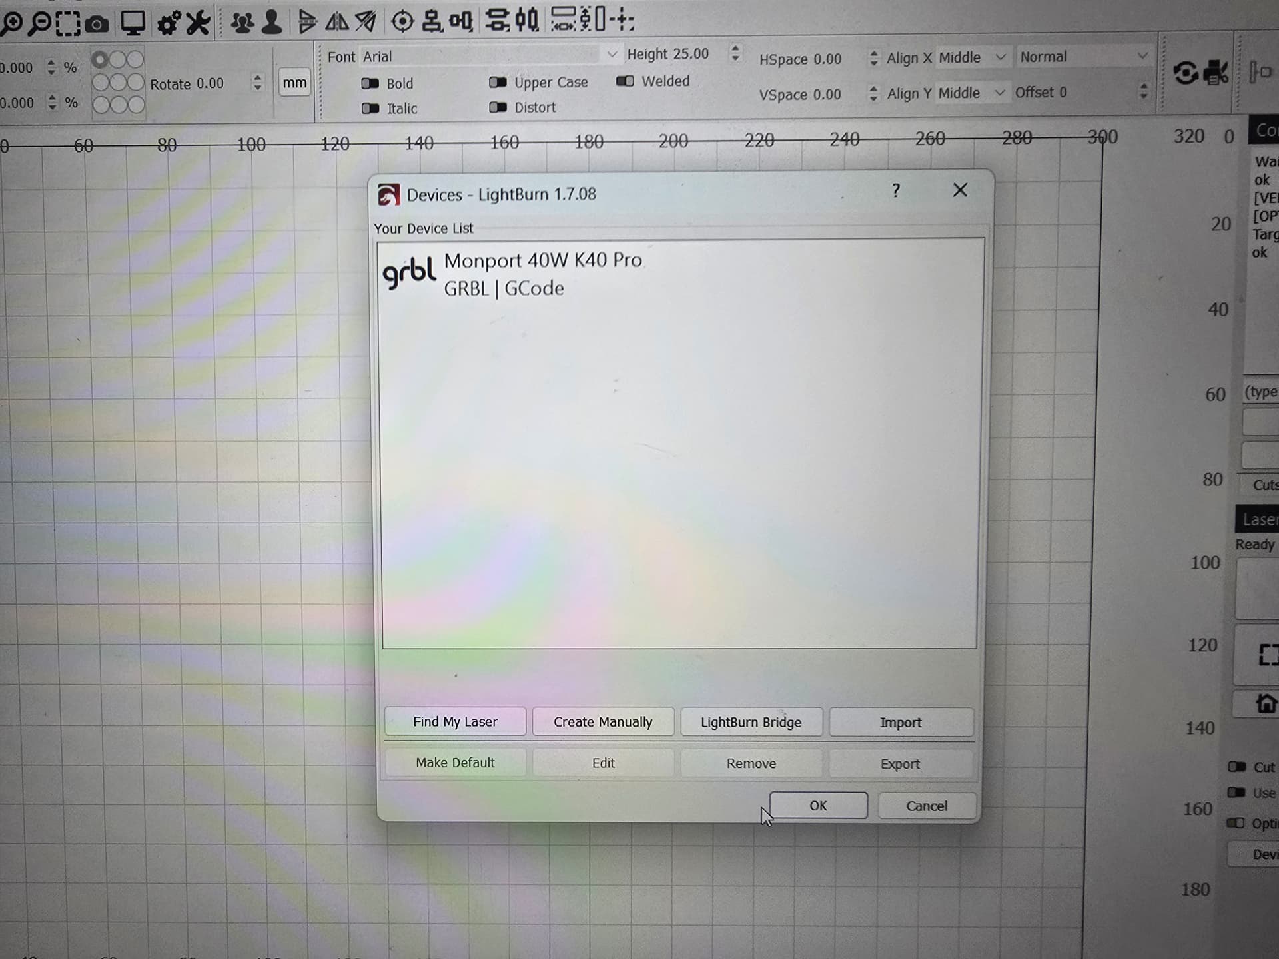Open the Console panel header tab

coord(1264,130)
